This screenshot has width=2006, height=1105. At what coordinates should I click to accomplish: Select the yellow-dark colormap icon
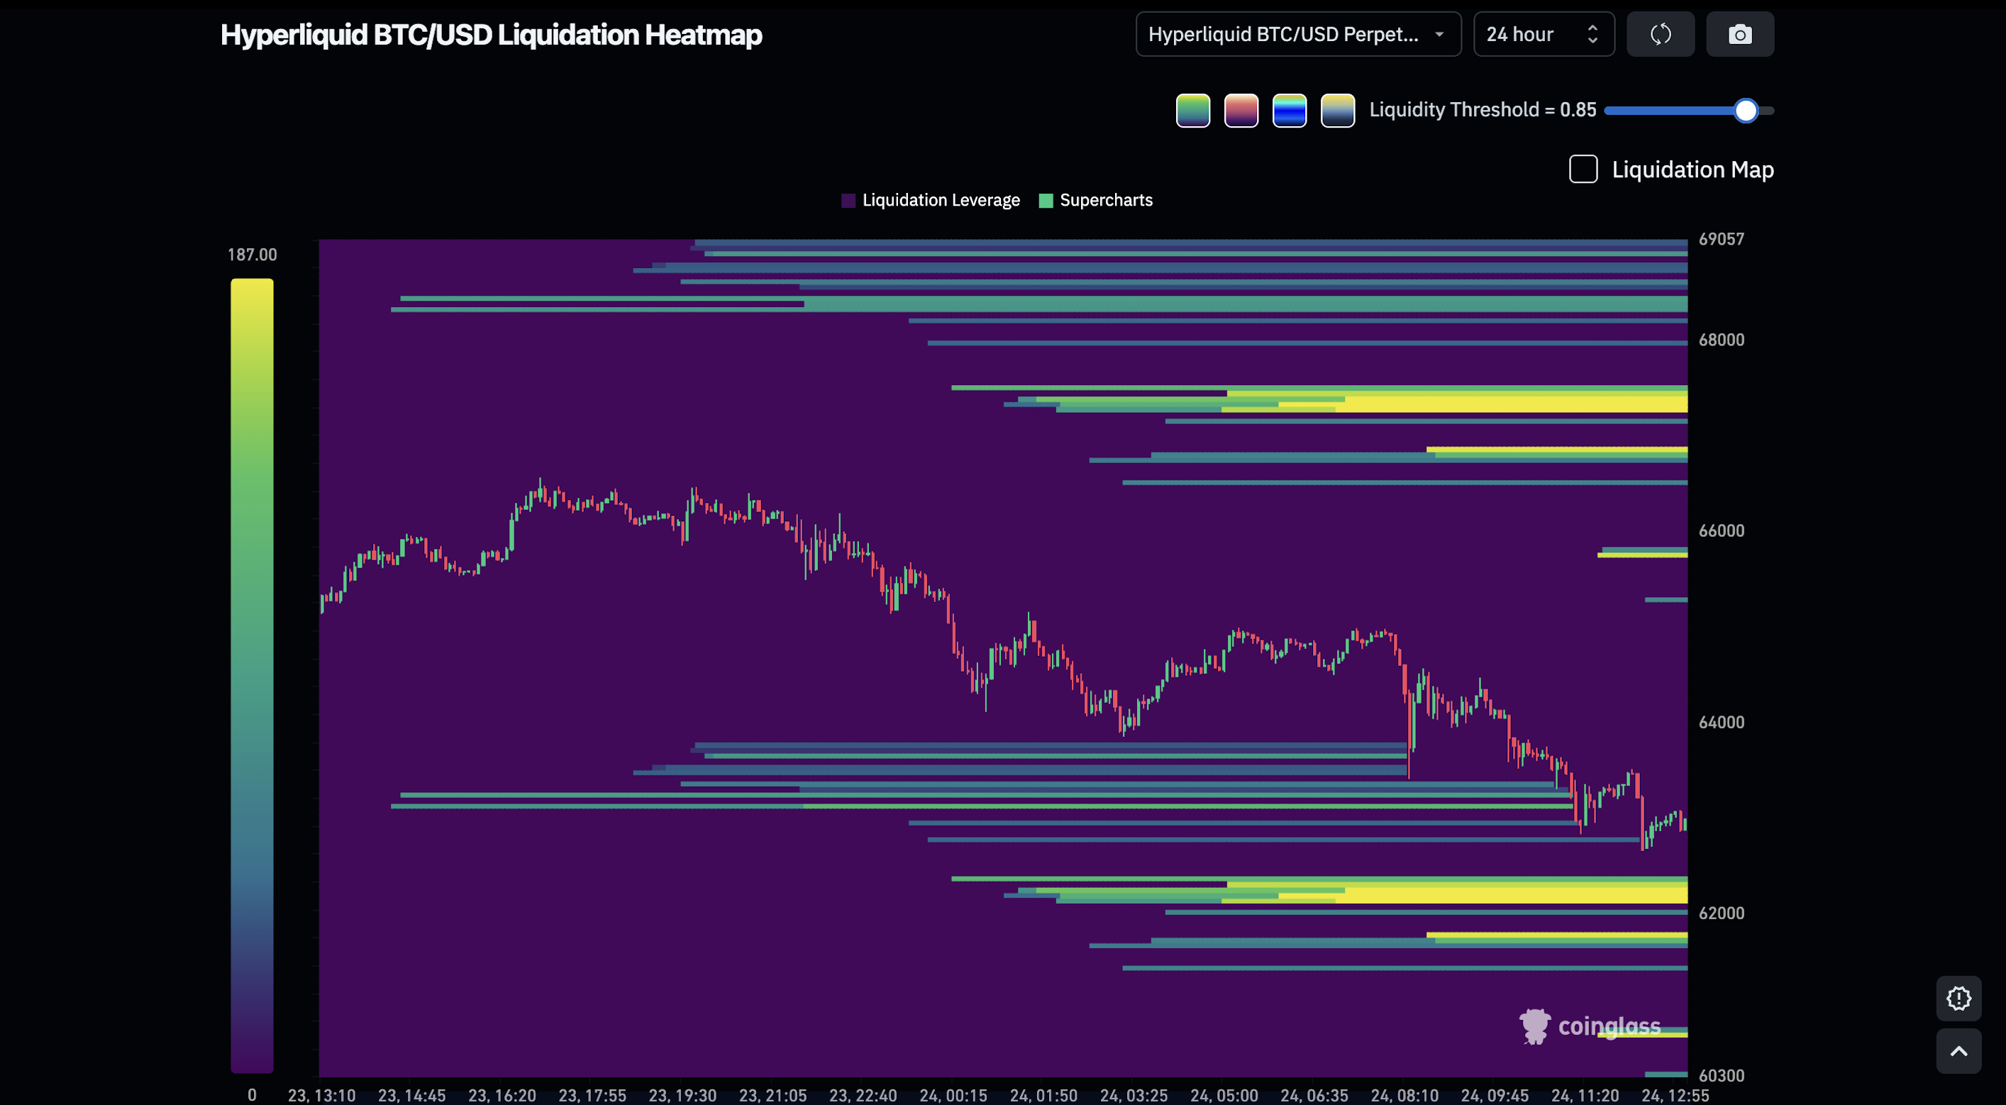point(1337,110)
